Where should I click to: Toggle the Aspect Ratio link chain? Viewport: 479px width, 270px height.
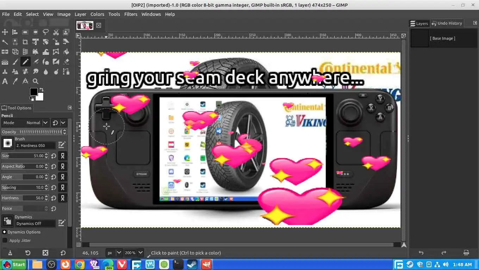click(63, 166)
